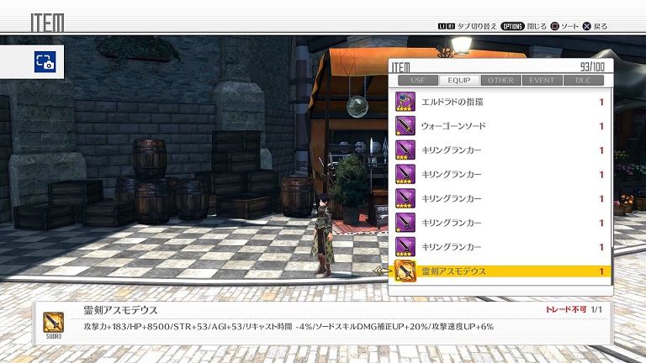This screenshot has height=363, width=646.
Task: Select the エルドラドの指環 item name
Action: click(x=453, y=102)
